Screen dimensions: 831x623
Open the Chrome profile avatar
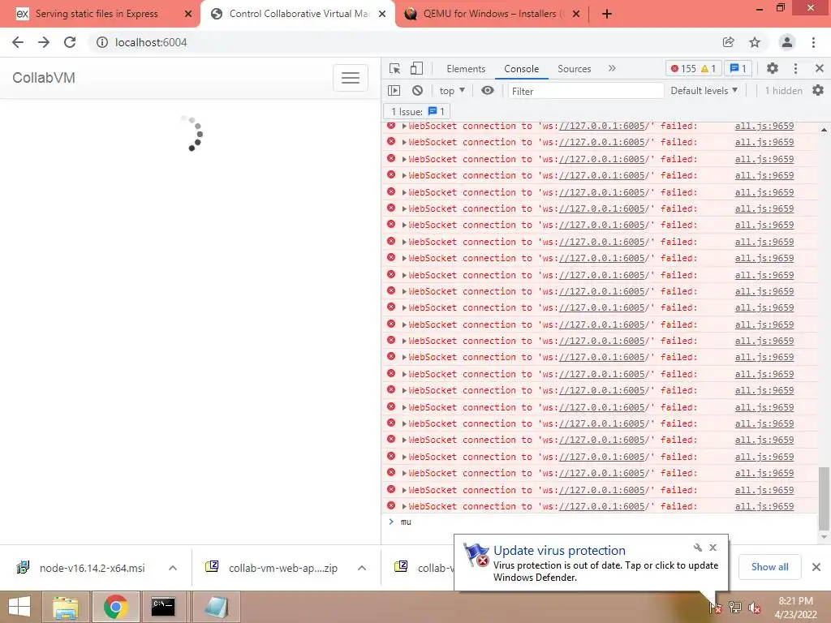(x=786, y=42)
